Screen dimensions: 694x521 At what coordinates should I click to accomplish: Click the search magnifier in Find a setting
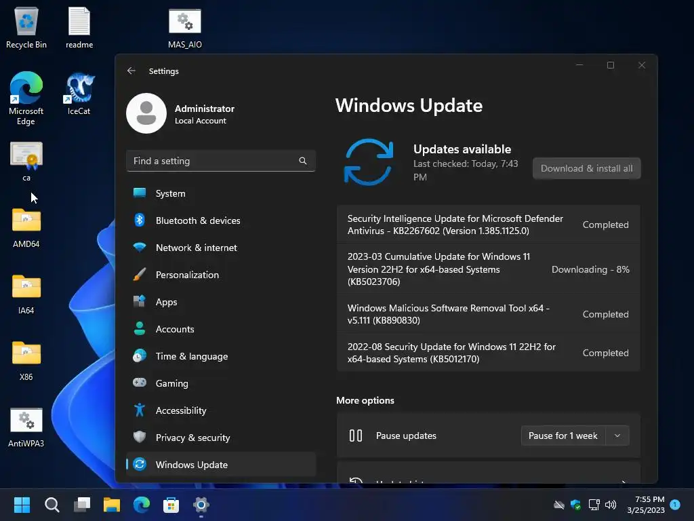click(303, 161)
